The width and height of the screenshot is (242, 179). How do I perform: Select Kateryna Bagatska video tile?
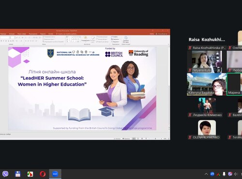(x=207, y=84)
